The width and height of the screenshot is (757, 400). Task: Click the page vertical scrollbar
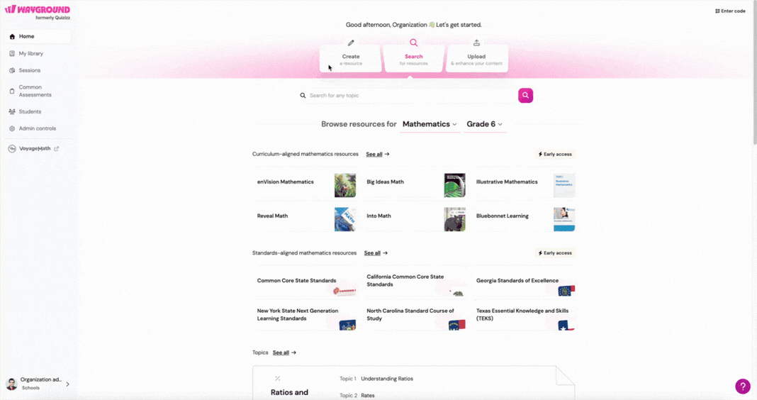pos(755,72)
